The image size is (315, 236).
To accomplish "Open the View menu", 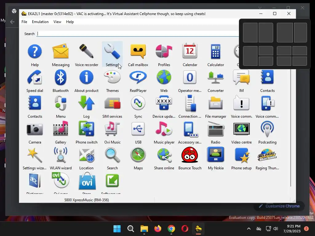I will (x=57, y=22).
